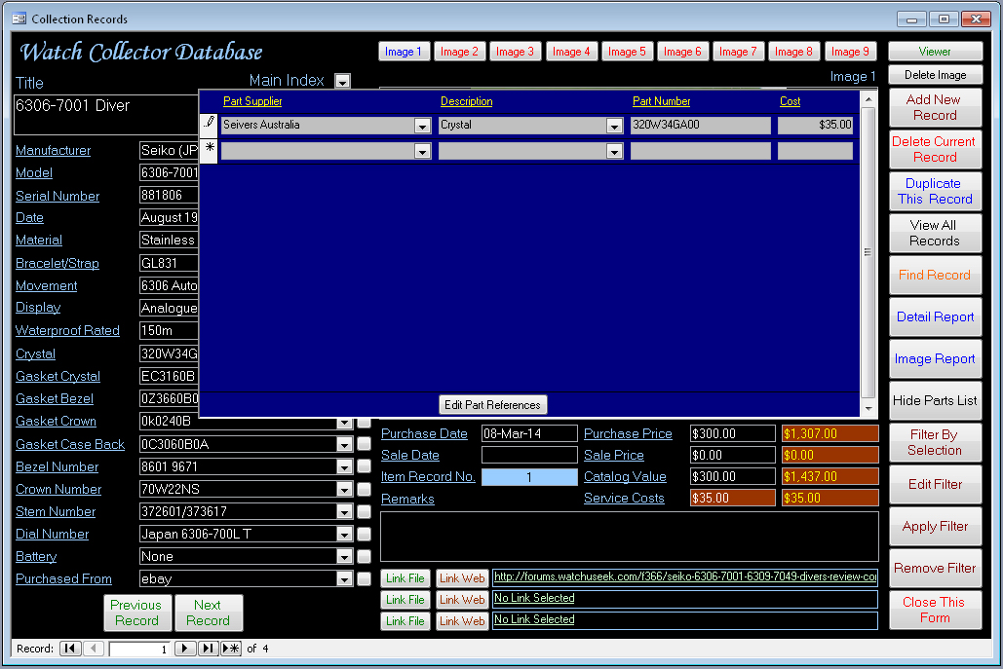Expand the Part Supplier combo showing Seivers Australia
Image resolution: width=1003 pixels, height=669 pixels.
tap(422, 125)
